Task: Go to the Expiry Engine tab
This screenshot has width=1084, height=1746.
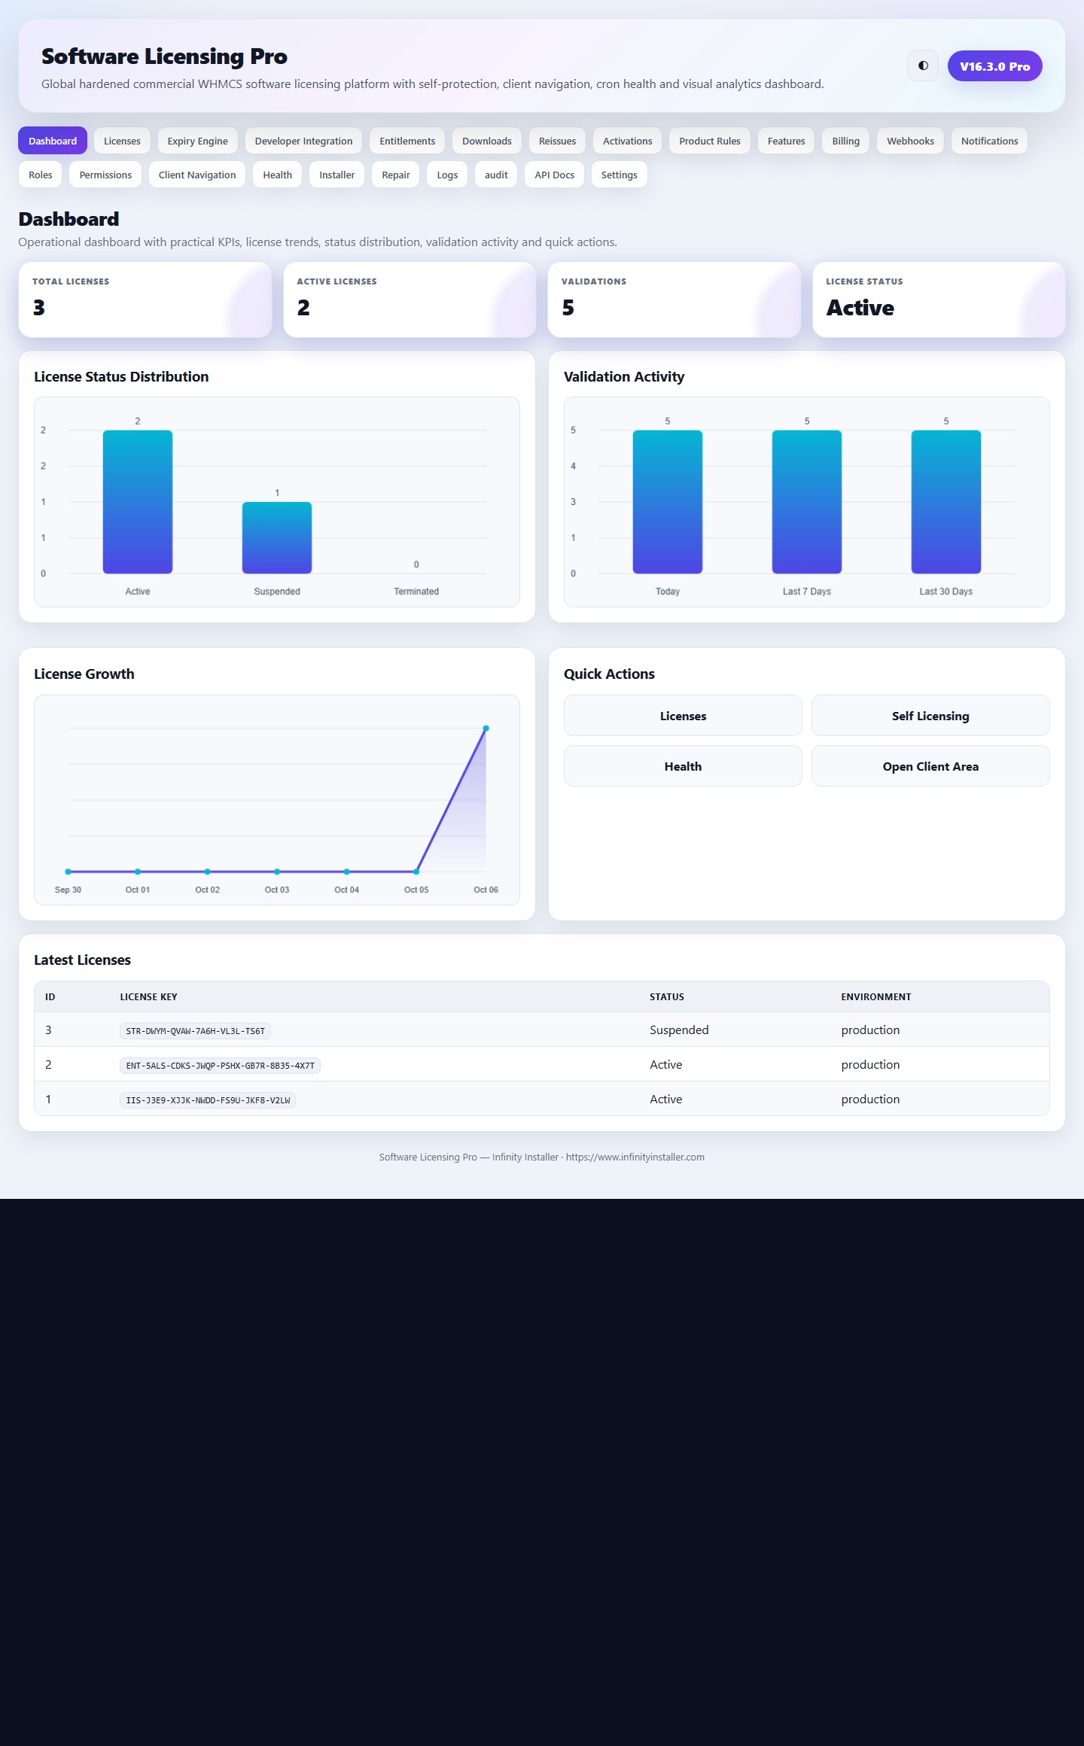Action: [x=198, y=141]
